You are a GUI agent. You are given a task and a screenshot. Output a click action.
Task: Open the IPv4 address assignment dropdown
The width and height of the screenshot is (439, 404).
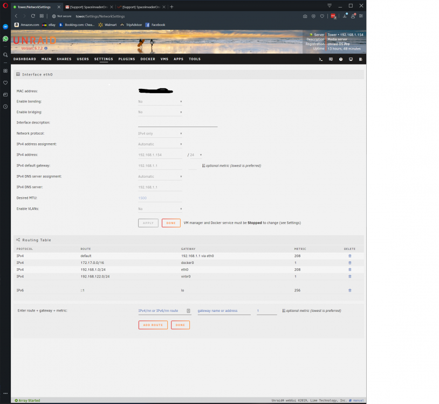pos(160,144)
